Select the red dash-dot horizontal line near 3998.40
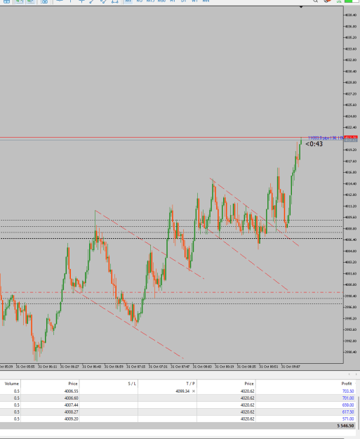The image size is (360, 439). pyautogui.click(x=171, y=292)
